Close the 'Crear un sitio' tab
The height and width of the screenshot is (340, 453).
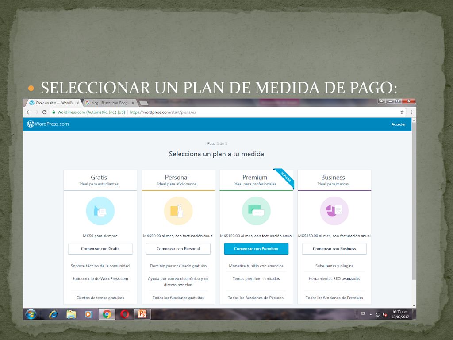pyautogui.click(x=77, y=103)
